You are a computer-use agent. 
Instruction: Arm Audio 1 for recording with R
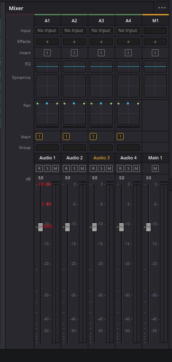(39, 169)
